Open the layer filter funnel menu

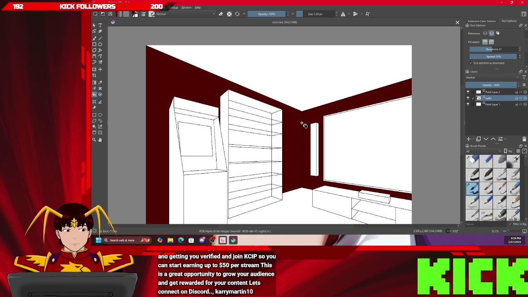click(524, 78)
